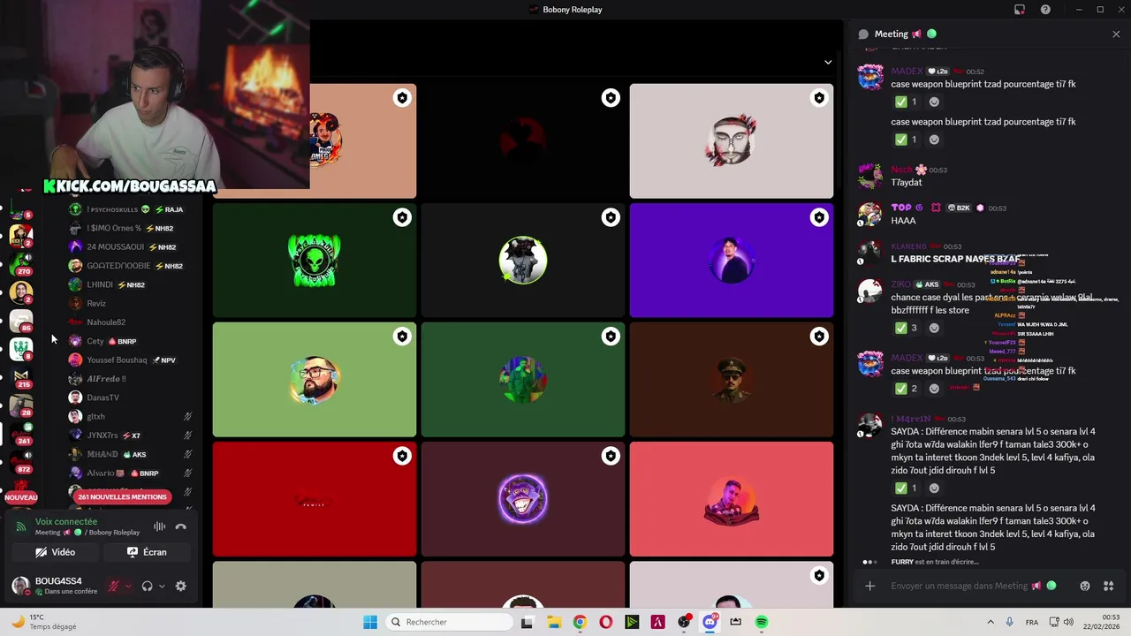Open KLARENS username in chat
The image size is (1131, 636).
tap(908, 246)
